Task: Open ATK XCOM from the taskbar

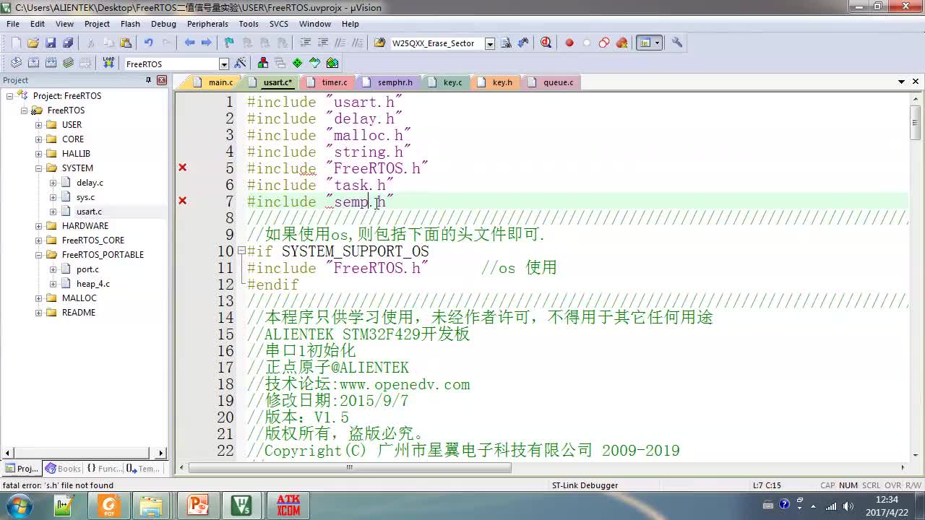Action: (288, 505)
